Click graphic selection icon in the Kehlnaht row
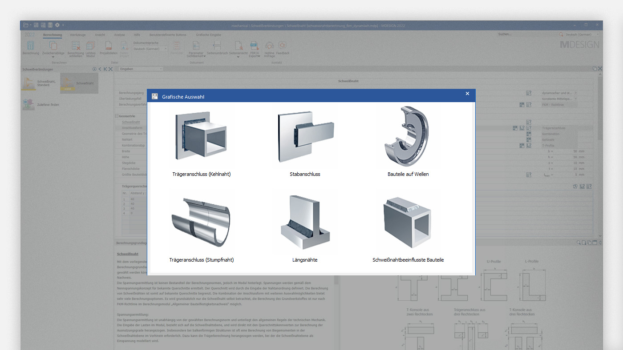623x350 pixels. click(x=529, y=139)
